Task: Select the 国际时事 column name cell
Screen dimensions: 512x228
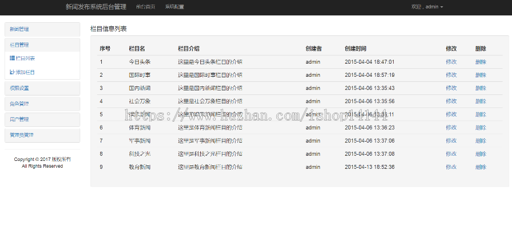Action: click(140, 75)
